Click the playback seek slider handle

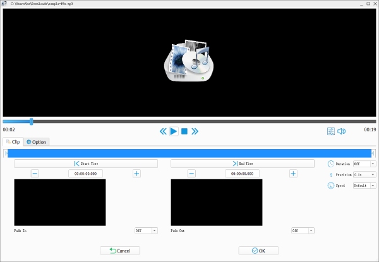(x=31, y=121)
